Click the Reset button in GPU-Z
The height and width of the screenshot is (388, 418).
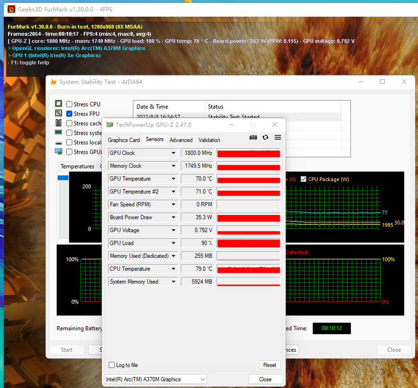point(270,365)
